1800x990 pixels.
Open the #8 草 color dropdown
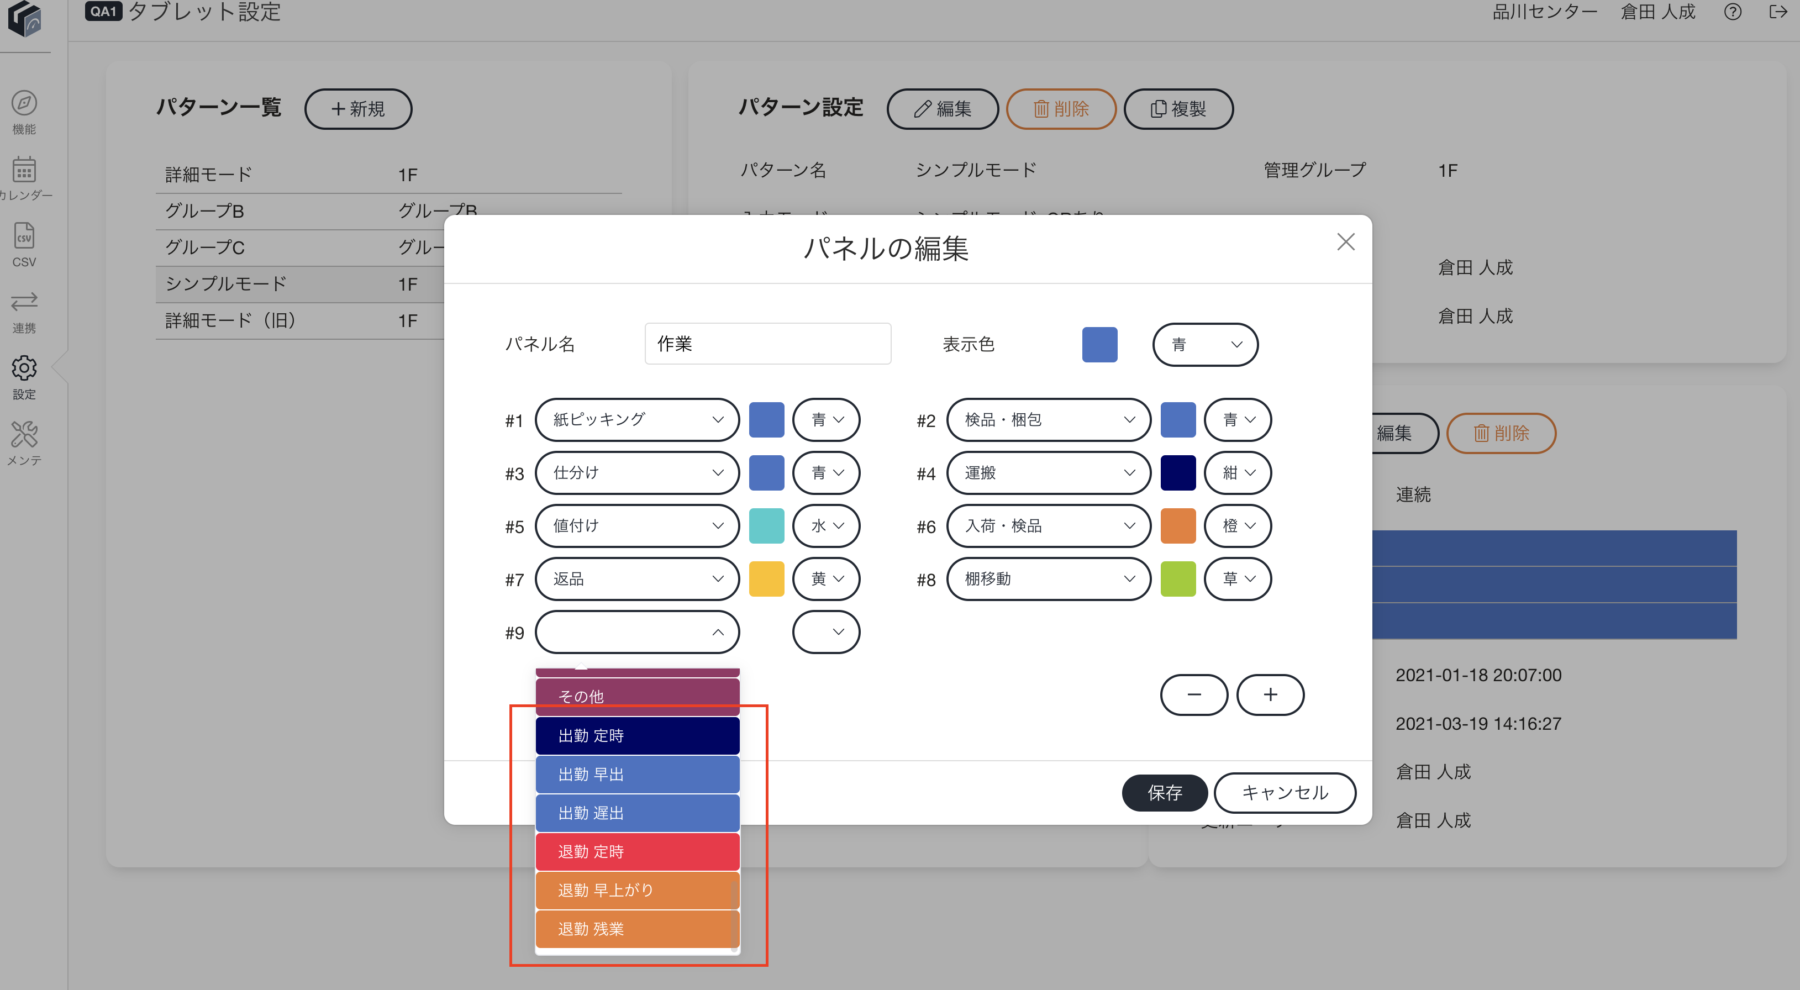click(1238, 578)
